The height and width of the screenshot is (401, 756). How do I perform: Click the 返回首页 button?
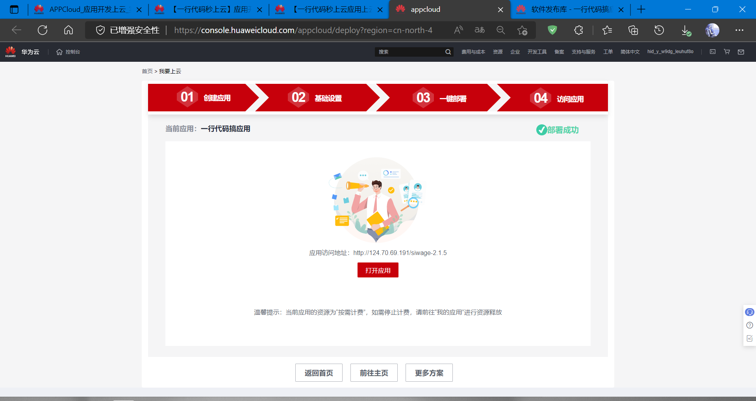point(319,372)
